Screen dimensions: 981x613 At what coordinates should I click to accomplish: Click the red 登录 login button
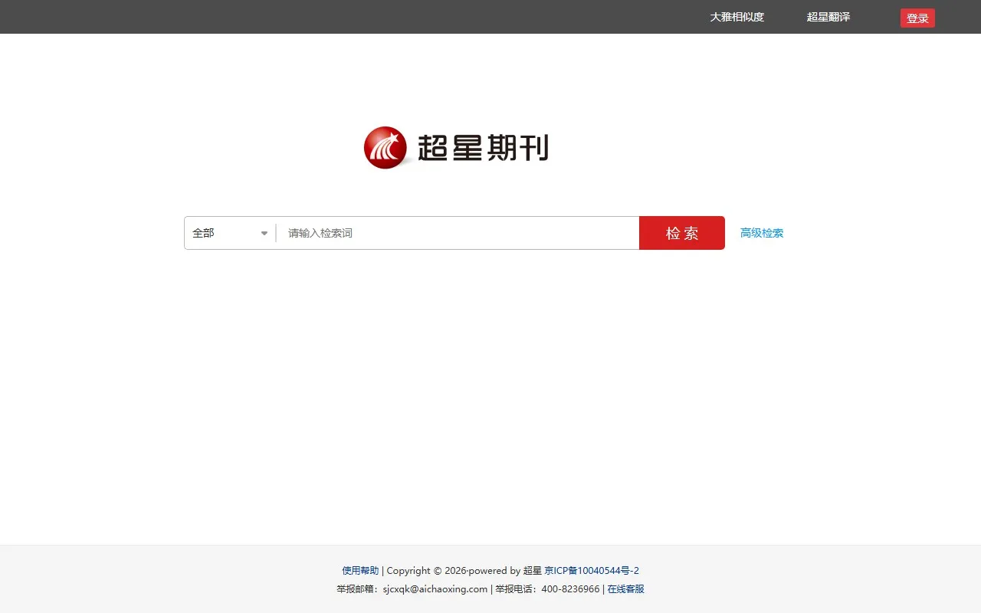point(917,17)
